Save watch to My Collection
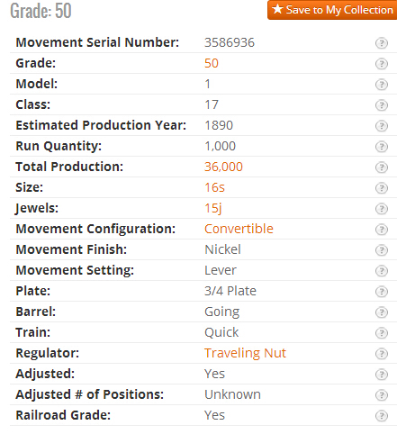The width and height of the screenshot is (397, 434). tap(332, 10)
